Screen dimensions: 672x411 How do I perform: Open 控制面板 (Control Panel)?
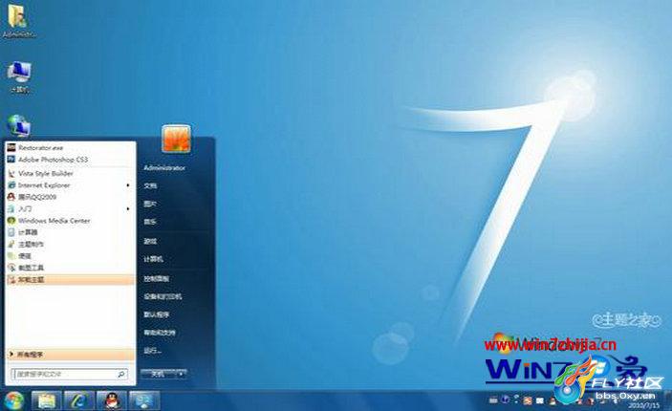[156, 278]
